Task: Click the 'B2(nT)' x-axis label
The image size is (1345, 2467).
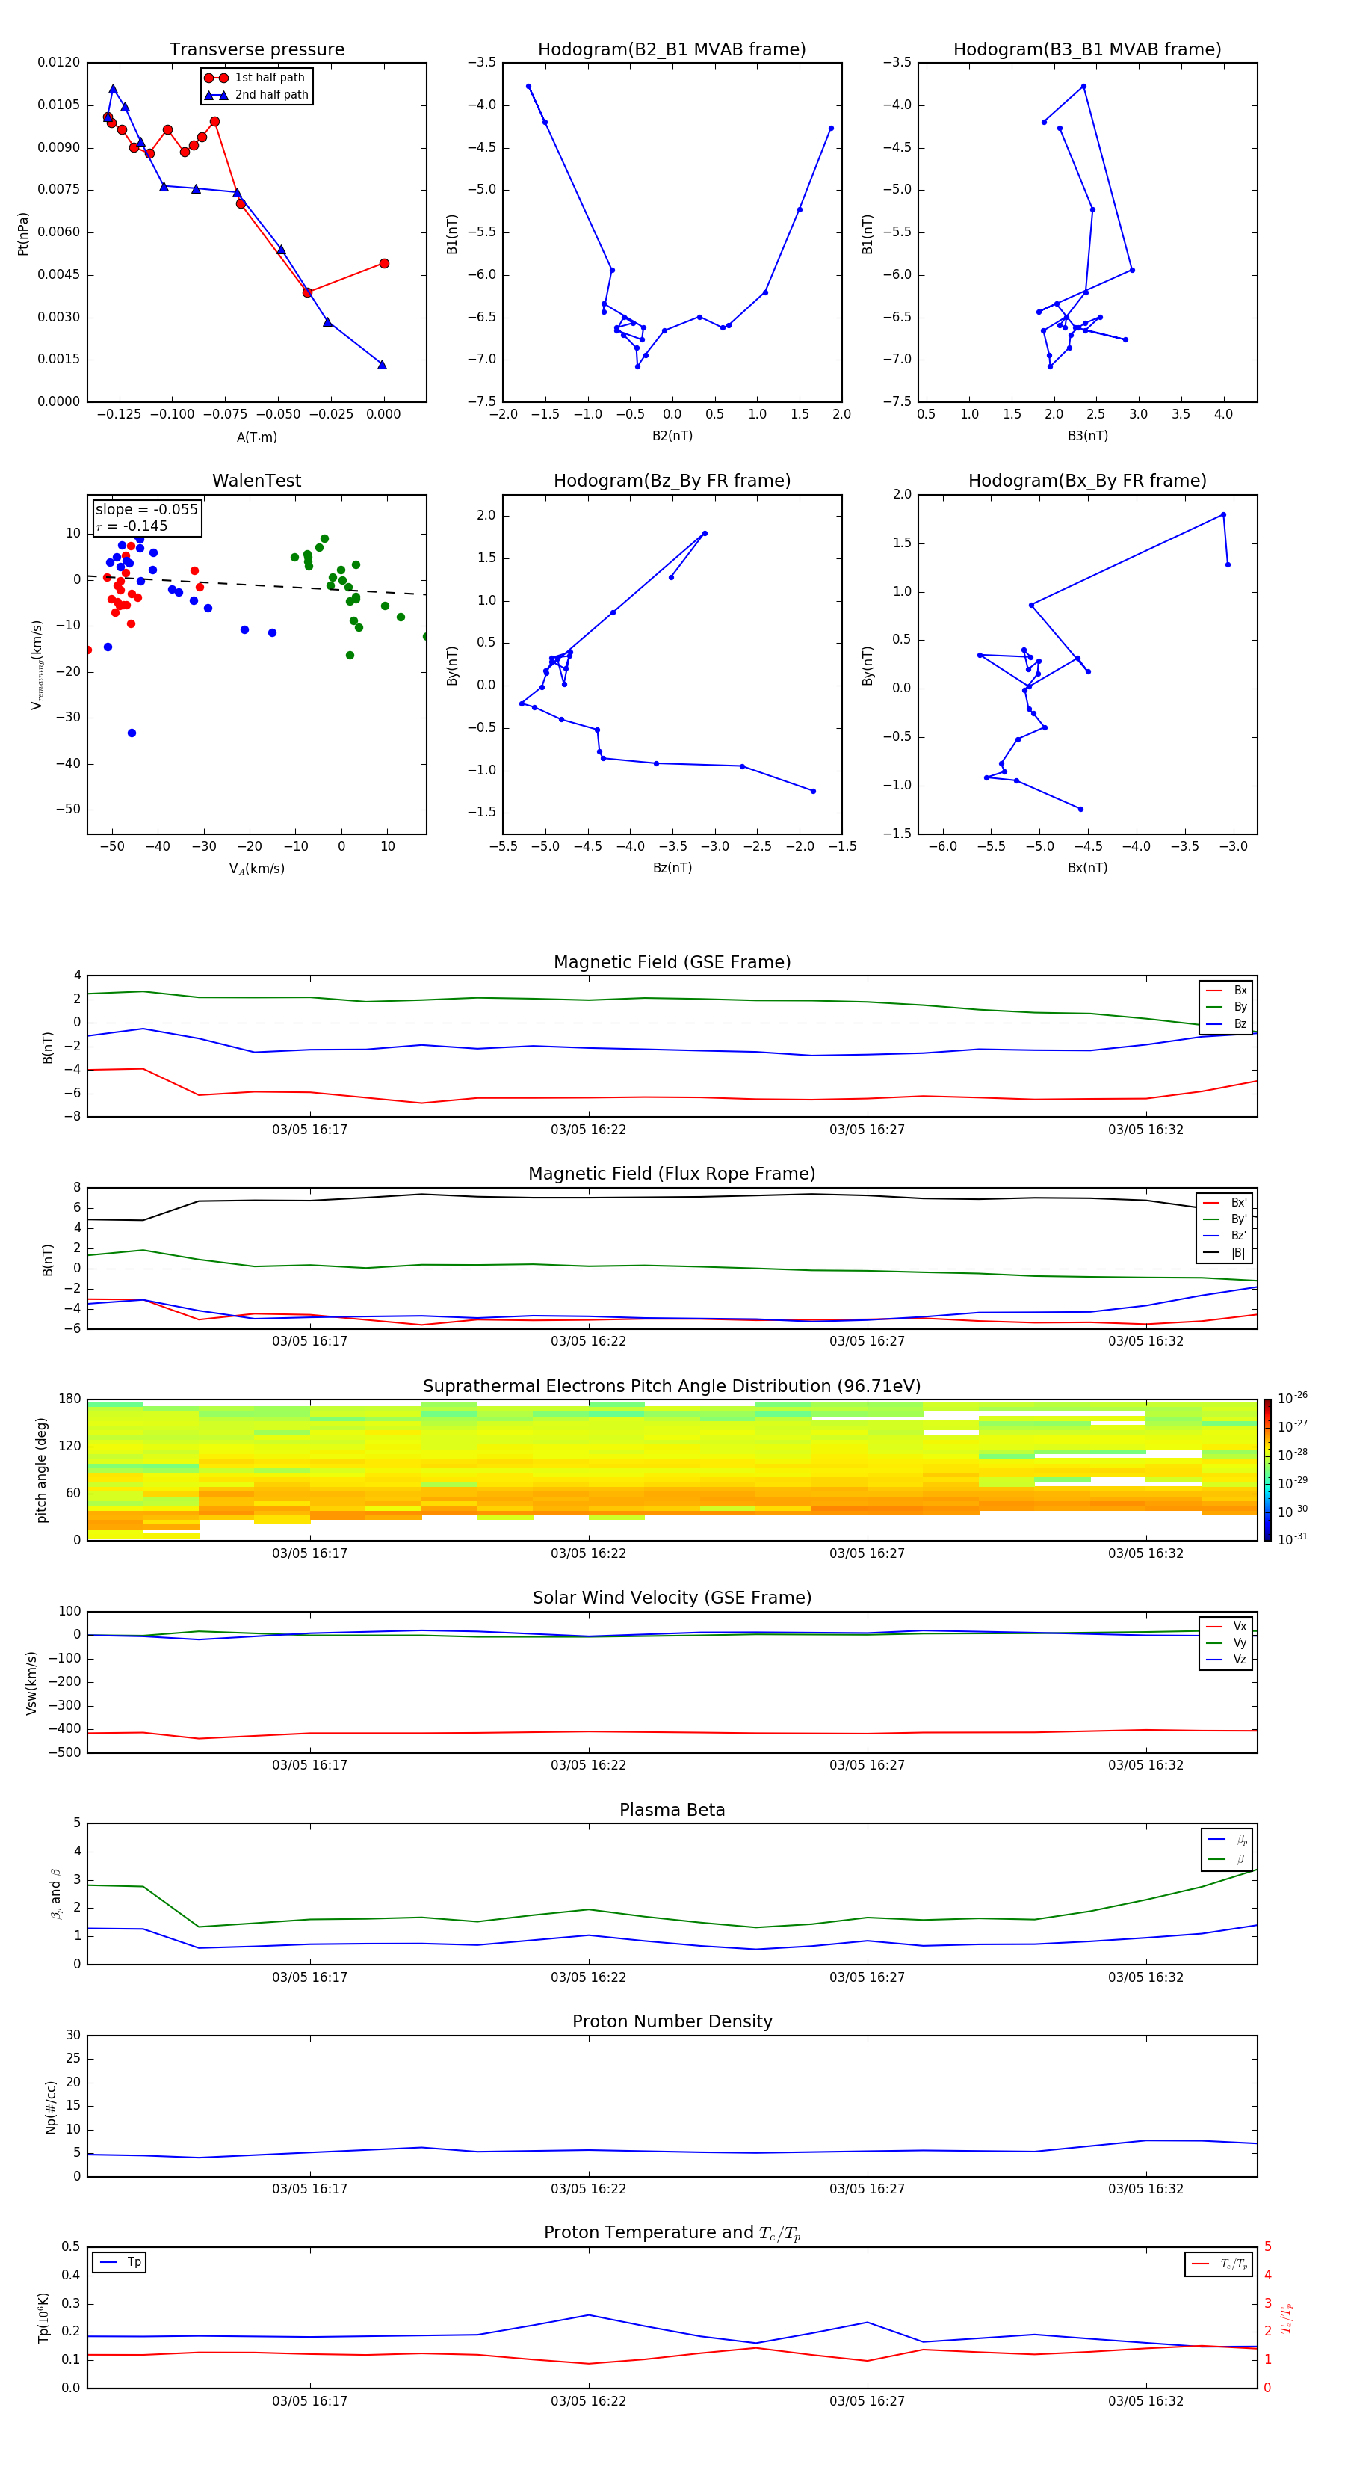Action: pos(672,436)
